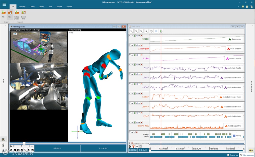The height and width of the screenshot is (157, 255).
Task: Remove Heart Rate BPM curve with red X
Action: [x=142, y=45]
